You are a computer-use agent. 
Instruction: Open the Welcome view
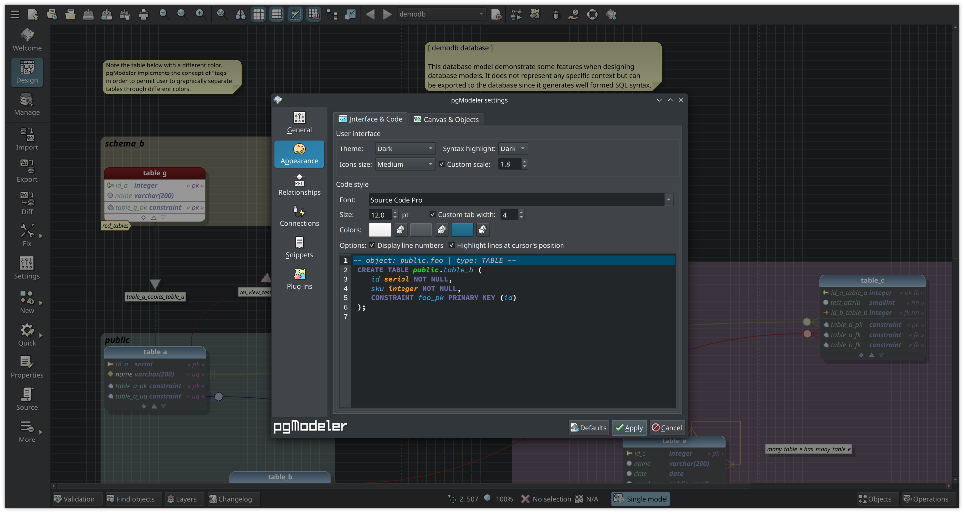pyautogui.click(x=27, y=40)
